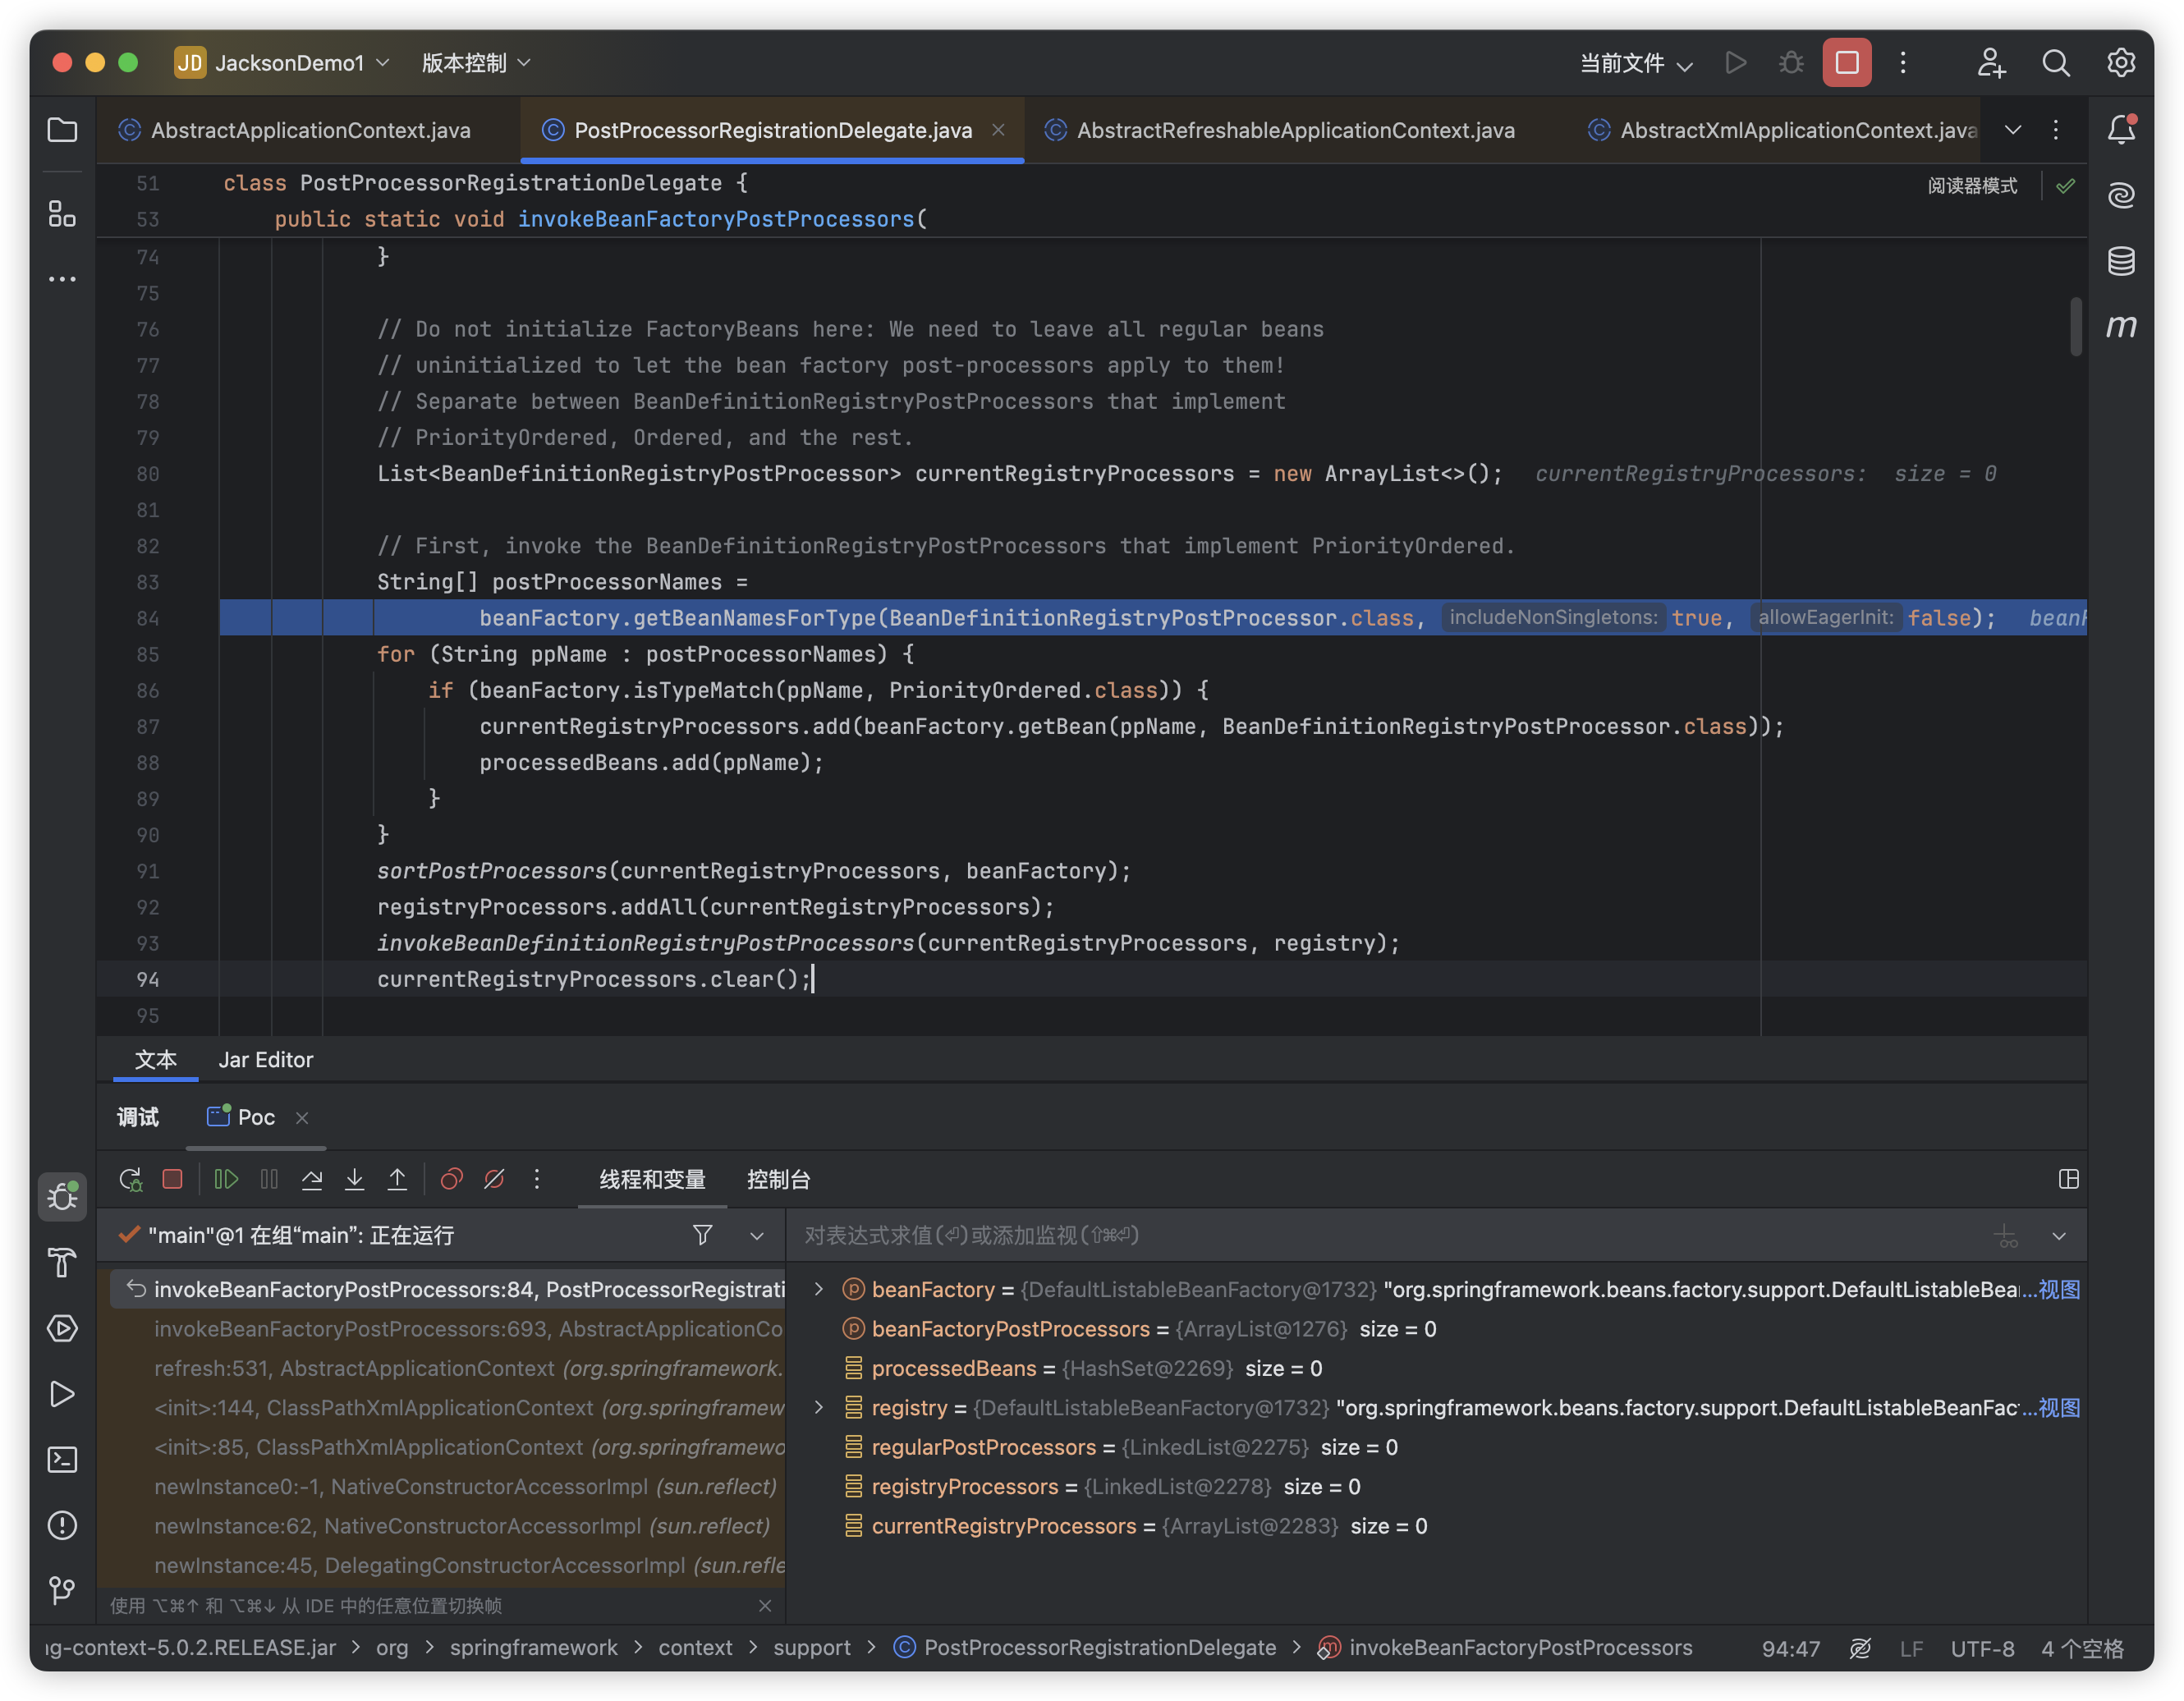The image size is (2184, 1701).
Task: Open the Maven tool window
Action: tap(2121, 326)
